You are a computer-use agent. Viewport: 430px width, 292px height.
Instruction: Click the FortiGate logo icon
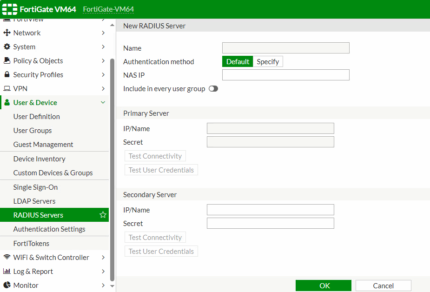pyautogui.click(x=10, y=9)
